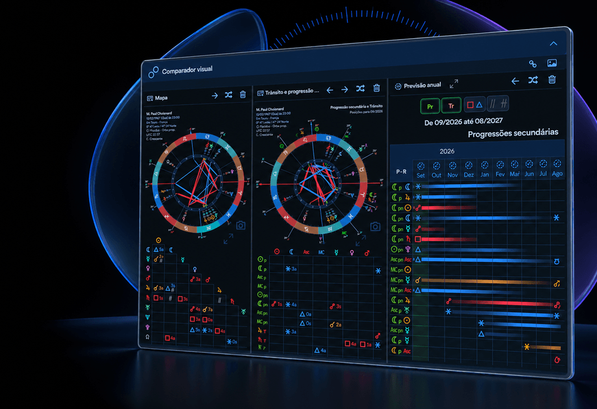Toggle the parallel aspects filter button

(x=498, y=104)
